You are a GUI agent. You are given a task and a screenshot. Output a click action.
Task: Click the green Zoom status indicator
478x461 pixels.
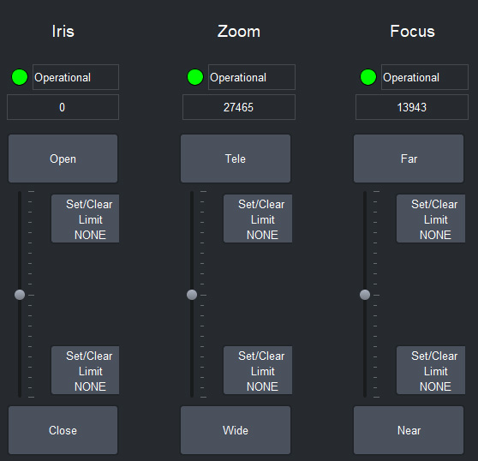click(x=195, y=77)
